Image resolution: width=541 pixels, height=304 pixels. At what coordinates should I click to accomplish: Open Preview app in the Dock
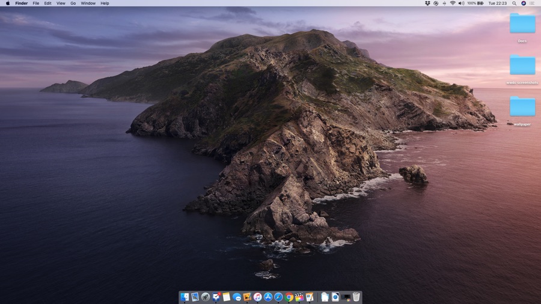[195, 297]
